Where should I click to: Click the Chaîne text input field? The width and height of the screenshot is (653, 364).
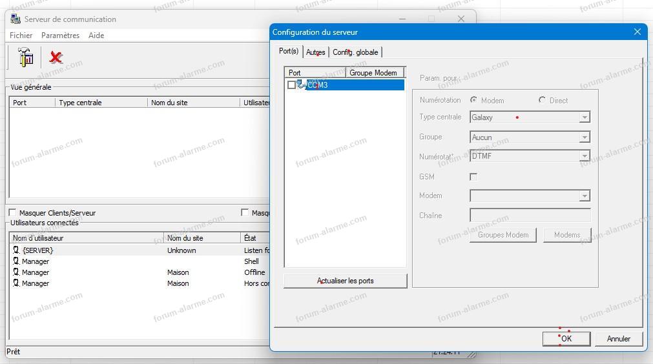(x=530, y=216)
